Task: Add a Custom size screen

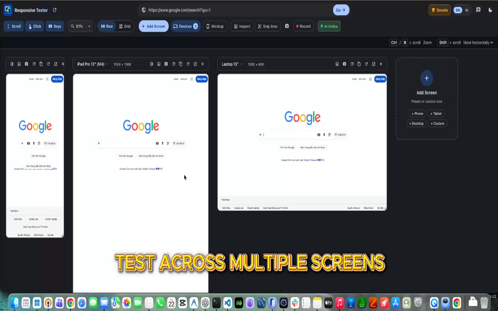Action: (x=438, y=124)
